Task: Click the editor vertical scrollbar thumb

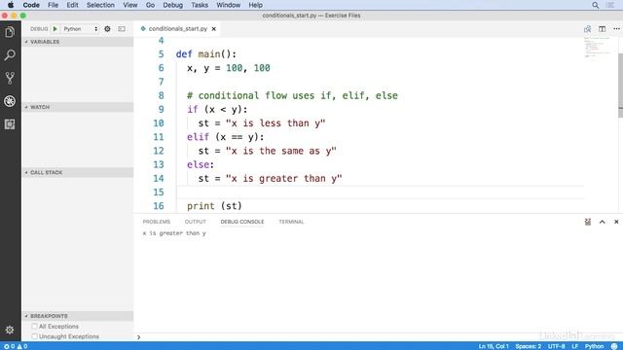Action: click(x=620, y=85)
